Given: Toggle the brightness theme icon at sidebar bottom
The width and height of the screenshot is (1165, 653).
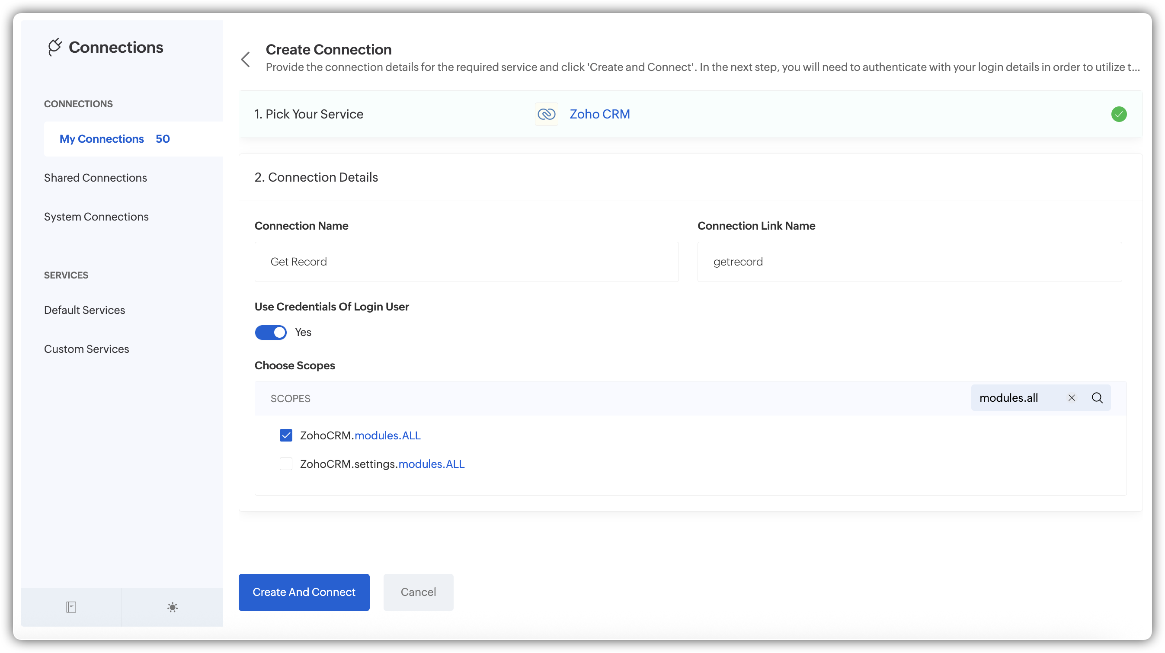Looking at the screenshot, I should [172, 607].
